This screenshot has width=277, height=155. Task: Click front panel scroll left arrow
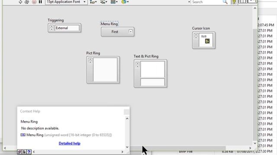click(5, 148)
